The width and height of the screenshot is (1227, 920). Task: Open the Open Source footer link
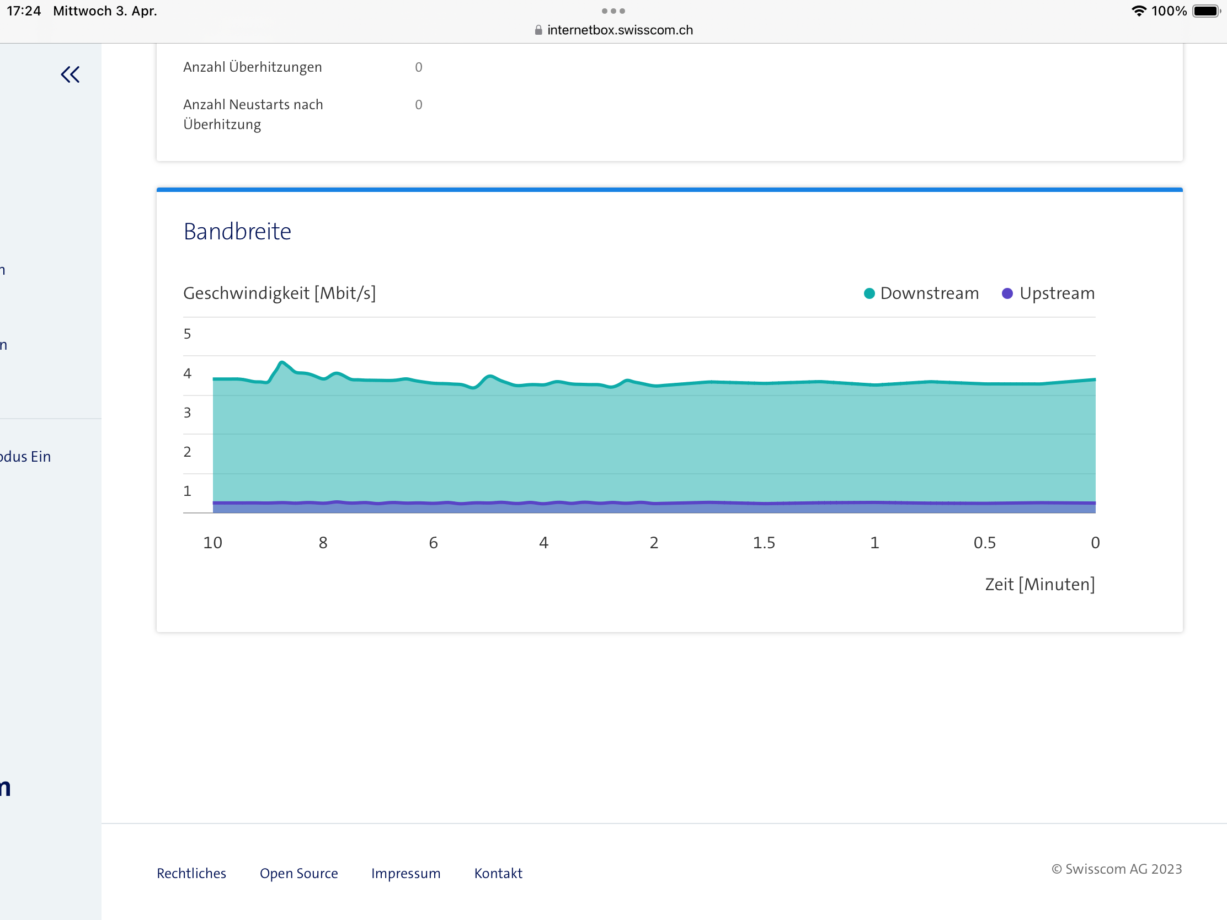point(298,873)
